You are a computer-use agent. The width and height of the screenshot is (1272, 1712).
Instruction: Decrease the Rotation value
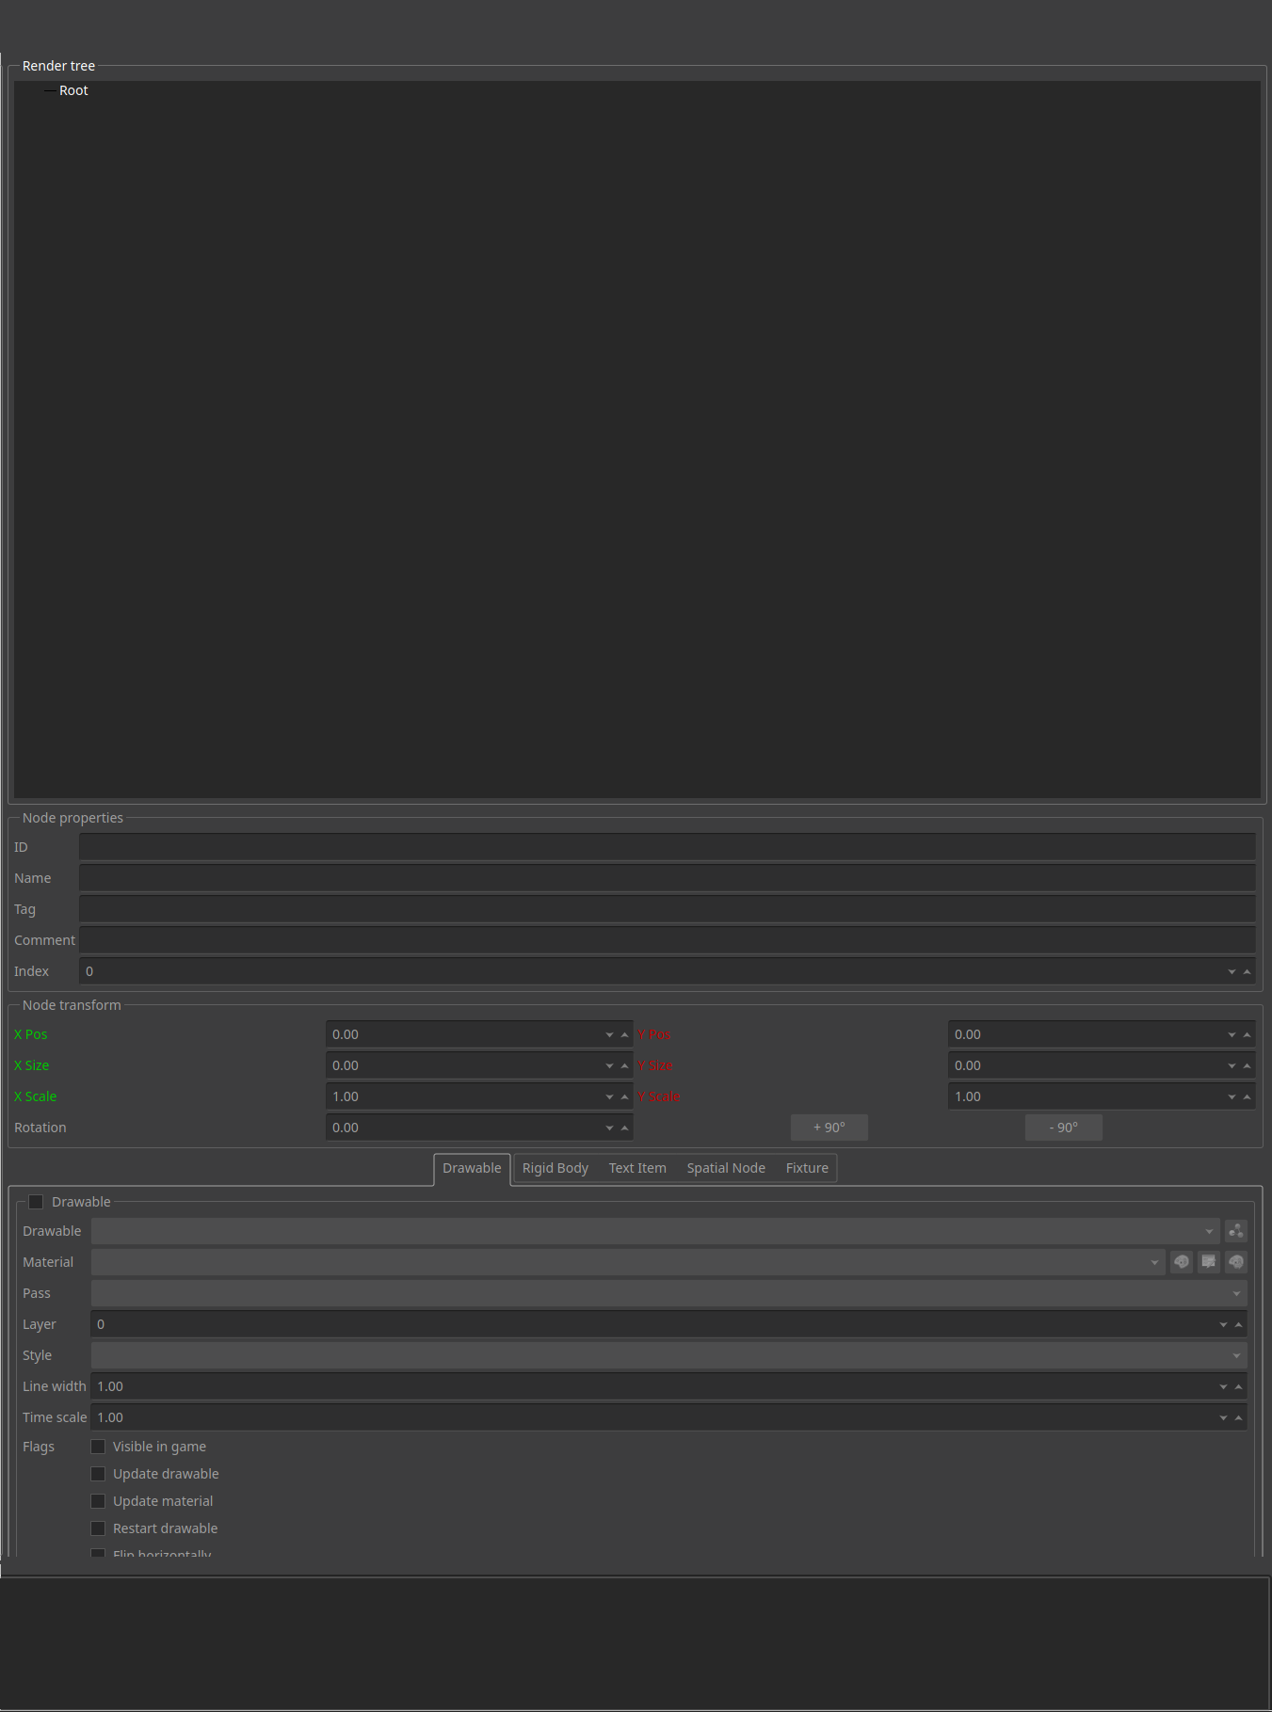(609, 1128)
